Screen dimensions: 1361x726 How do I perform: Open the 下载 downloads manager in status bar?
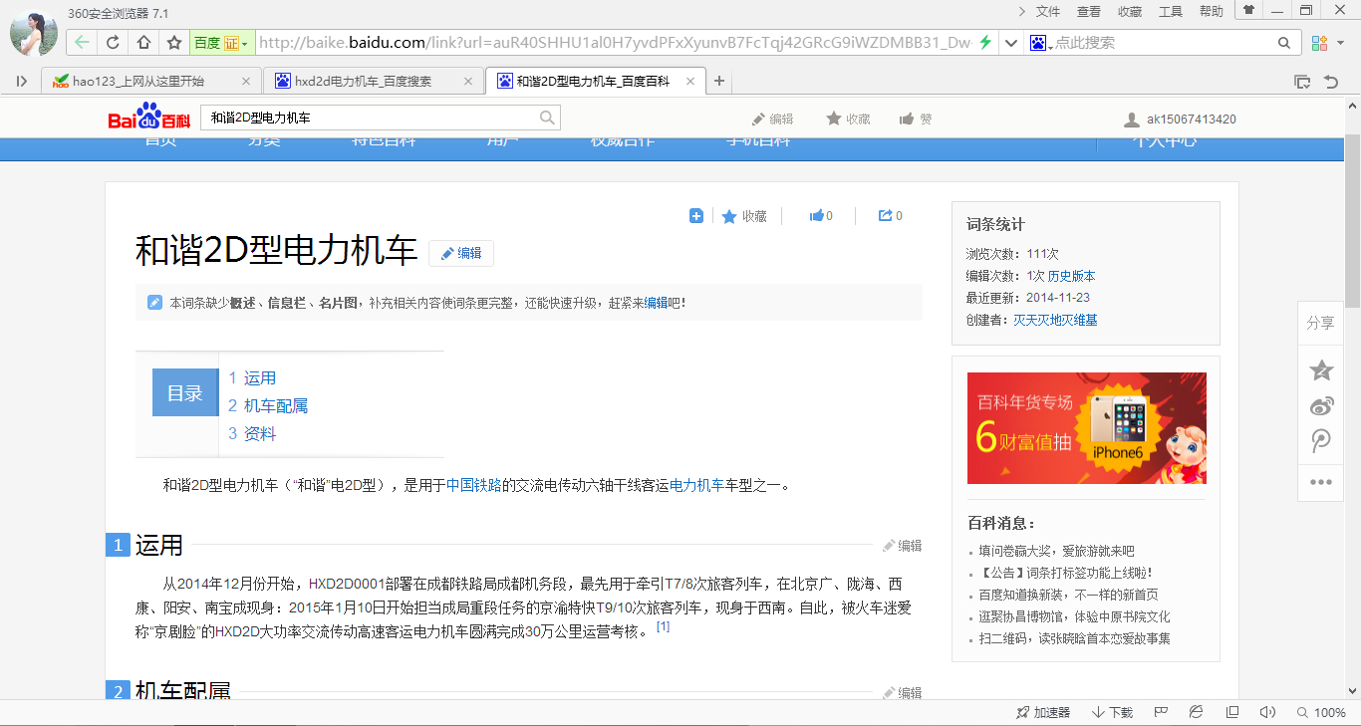1112,712
